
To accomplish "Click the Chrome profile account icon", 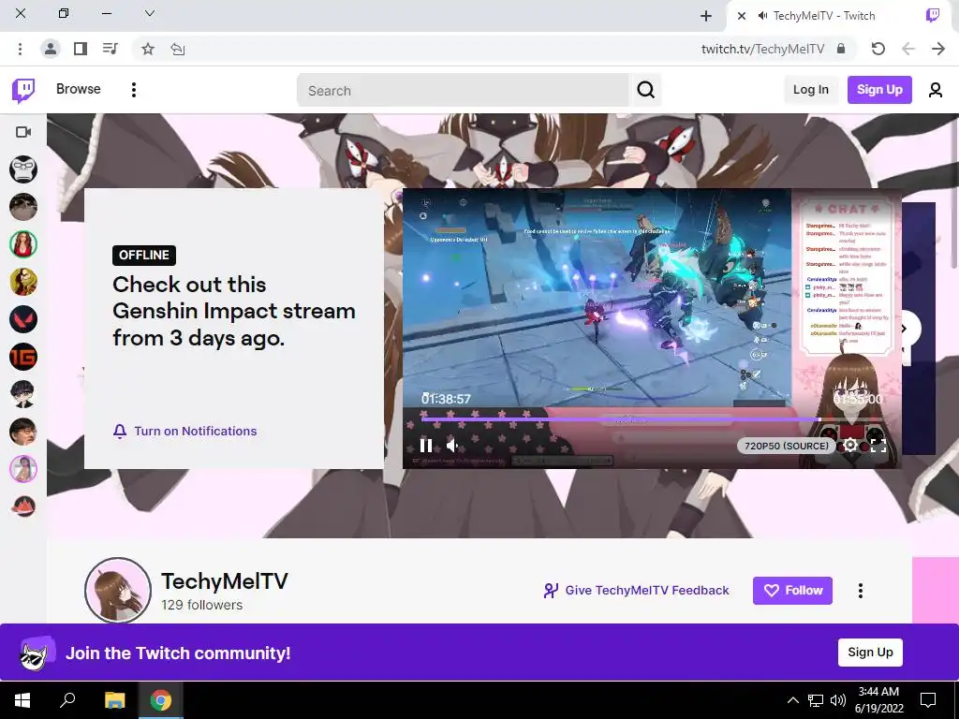I will [x=51, y=49].
